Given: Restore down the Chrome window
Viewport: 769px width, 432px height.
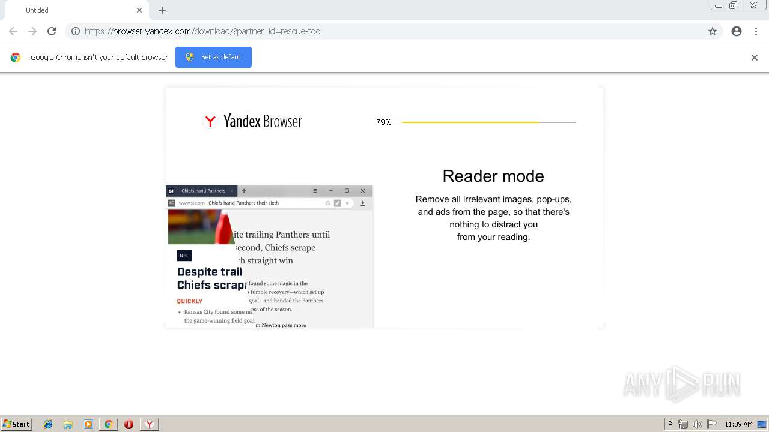Looking at the screenshot, I should (x=733, y=5).
